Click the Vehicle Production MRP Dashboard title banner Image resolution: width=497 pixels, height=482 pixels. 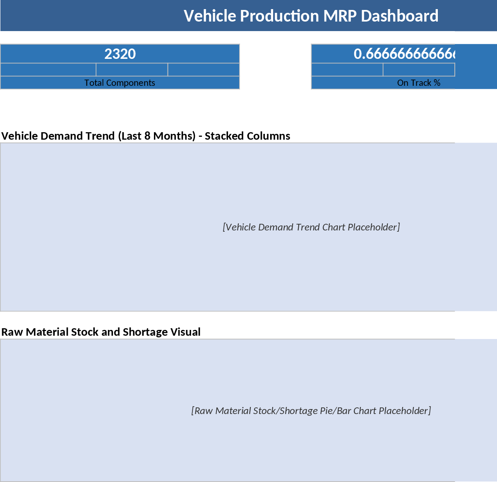pyautogui.click(x=248, y=15)
